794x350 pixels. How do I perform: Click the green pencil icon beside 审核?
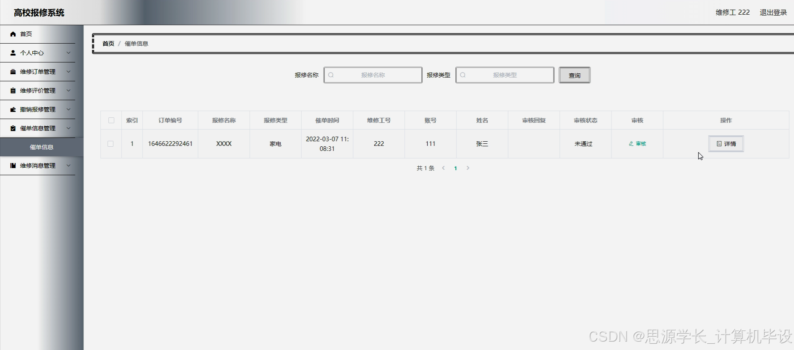point(631,144)
